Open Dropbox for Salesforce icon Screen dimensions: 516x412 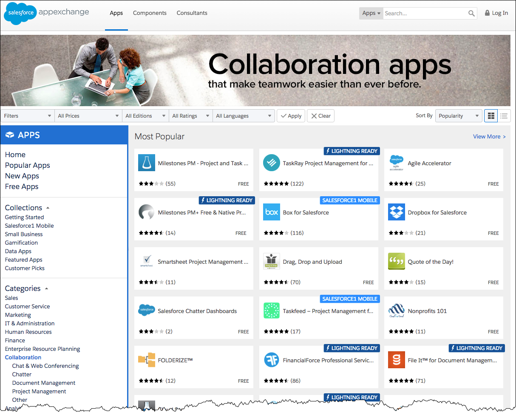pos(397,212)
